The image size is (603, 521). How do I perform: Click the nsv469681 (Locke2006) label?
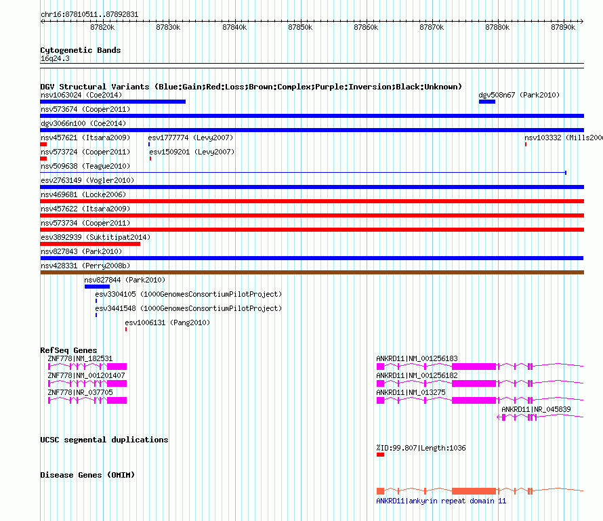(x=83, y=194)
